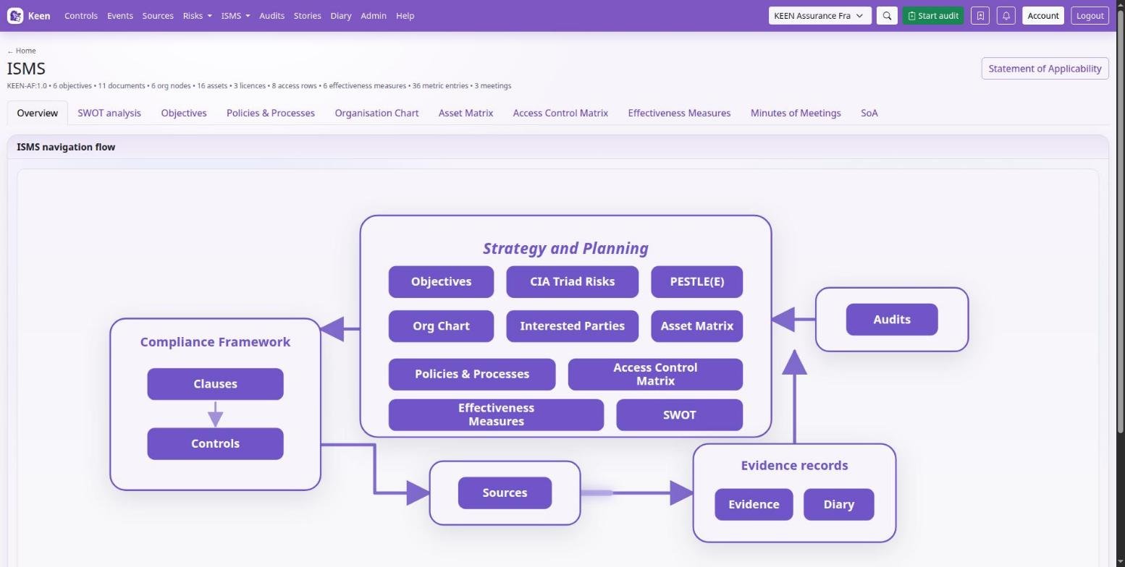The height and width of the screenshot is (567, 1125).
Task: Switch to the Minutes of Meetings tab
Action: click(796, 113)
